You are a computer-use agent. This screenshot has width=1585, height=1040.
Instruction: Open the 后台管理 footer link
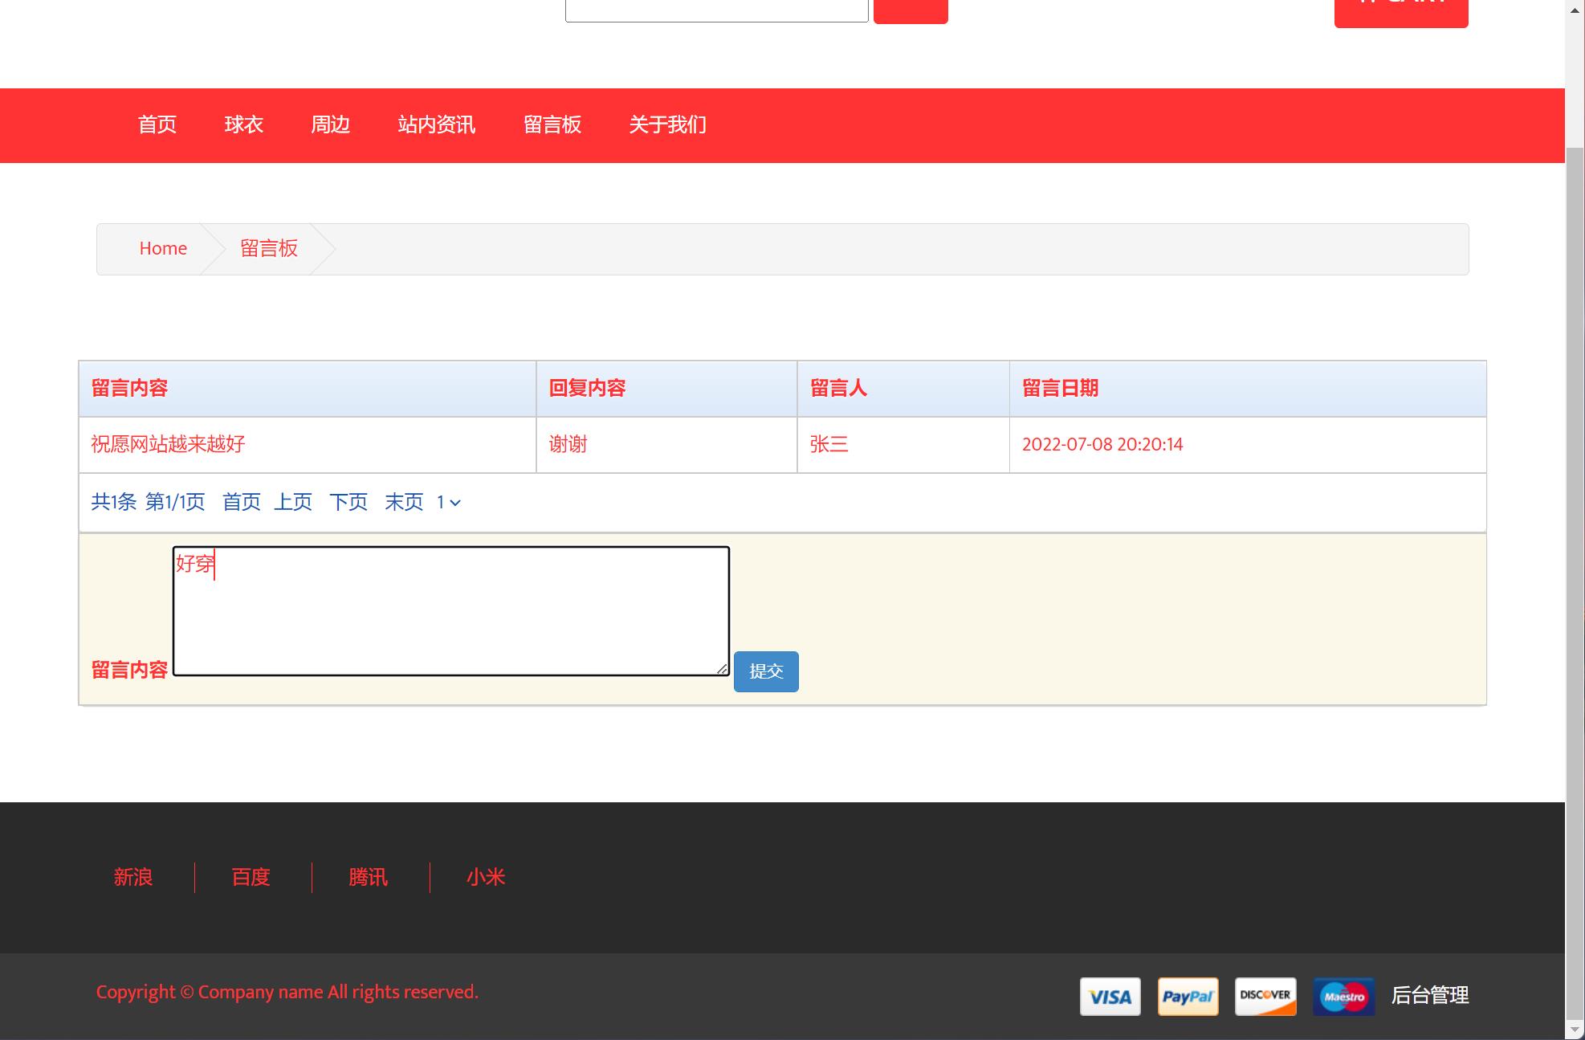(1429, 996)
